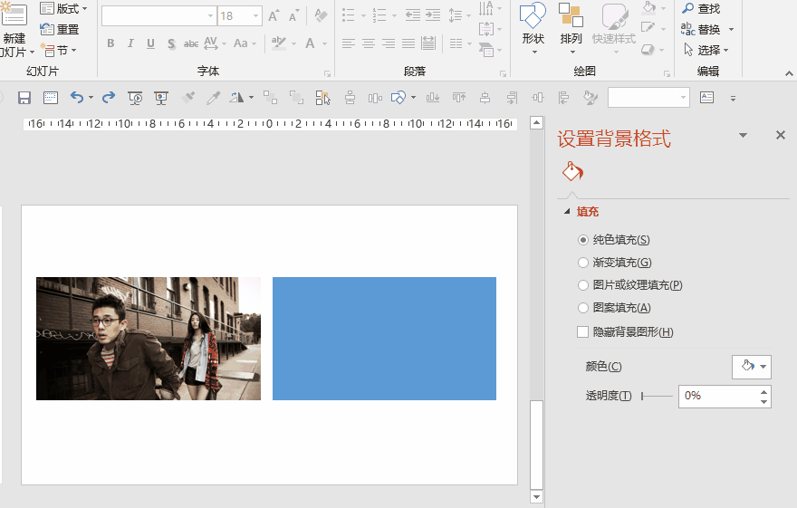Check Hide background graphics (隐藏背景图形)
Image resolution: width=797 pixels, height=508 pixels.
point(583,332)
